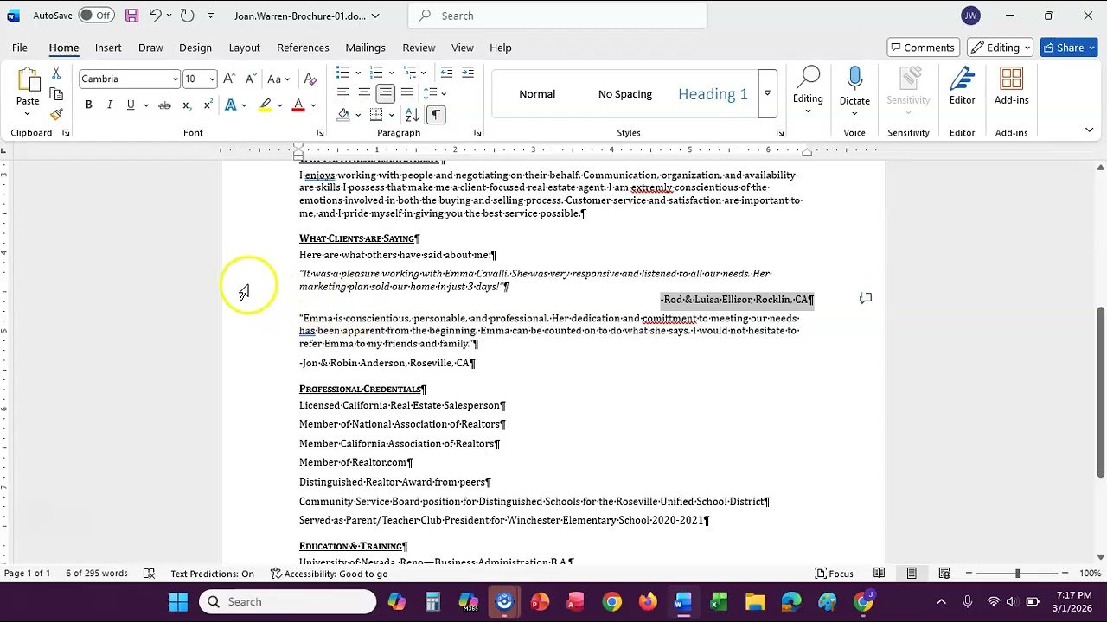Image resolution: width=1107 pixels, height=622 pixels.
Task: Click the Comments button
Action: pos(924,48)
